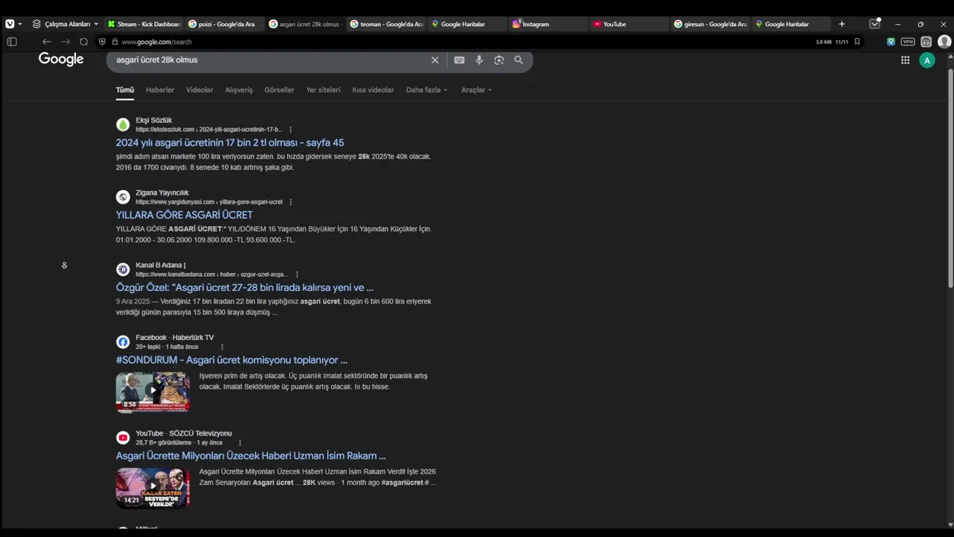Viewport: 954px width, 537px height.
Task: Switch to Yer siteleri results
Action: 323,90
